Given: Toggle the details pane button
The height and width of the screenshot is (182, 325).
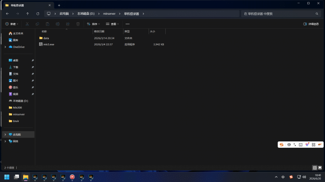Looking at the screenshot, I should tap(311, 24).
